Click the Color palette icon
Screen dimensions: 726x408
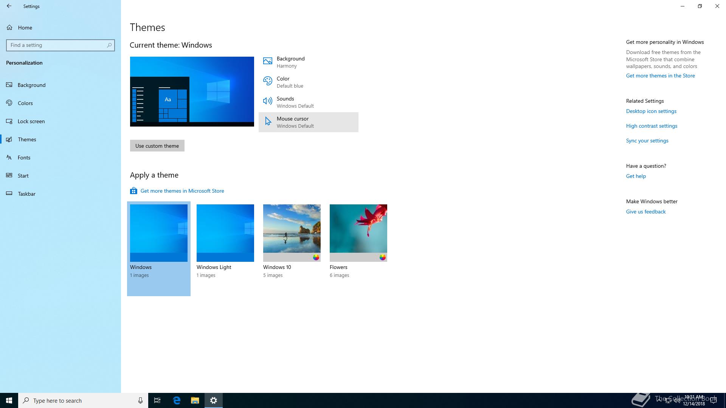coord(268,81)
